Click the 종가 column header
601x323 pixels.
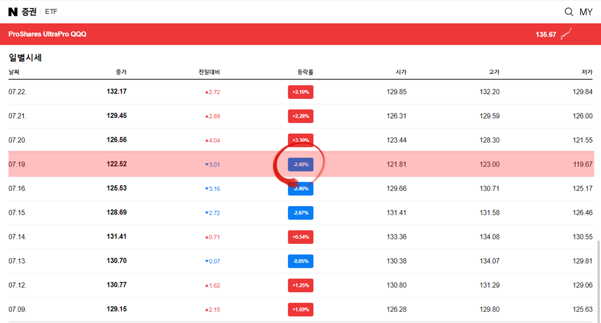pos(121,72)
